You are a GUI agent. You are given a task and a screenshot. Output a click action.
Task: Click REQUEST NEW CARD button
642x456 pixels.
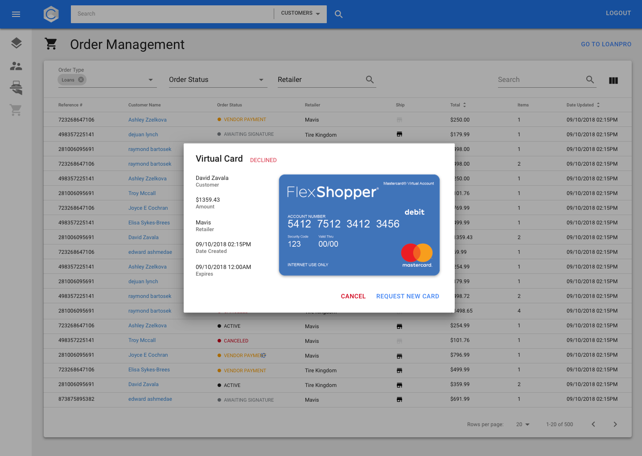[407, 296]
